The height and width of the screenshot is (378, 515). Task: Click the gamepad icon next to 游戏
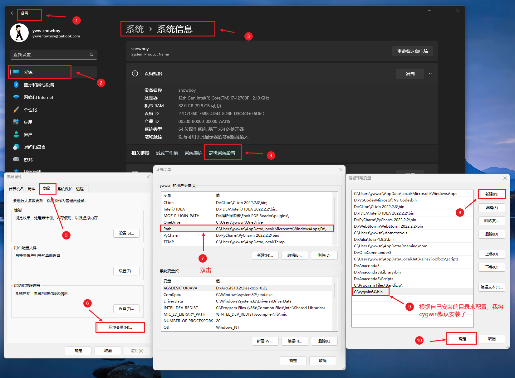16,159
